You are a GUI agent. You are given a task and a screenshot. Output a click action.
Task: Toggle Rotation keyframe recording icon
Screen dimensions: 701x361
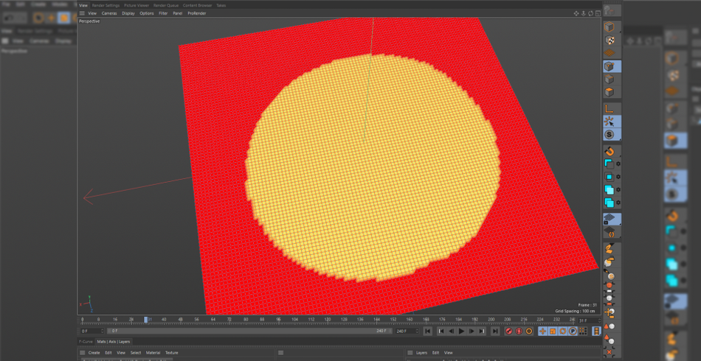pyautogui.click(x=563, y=331)
